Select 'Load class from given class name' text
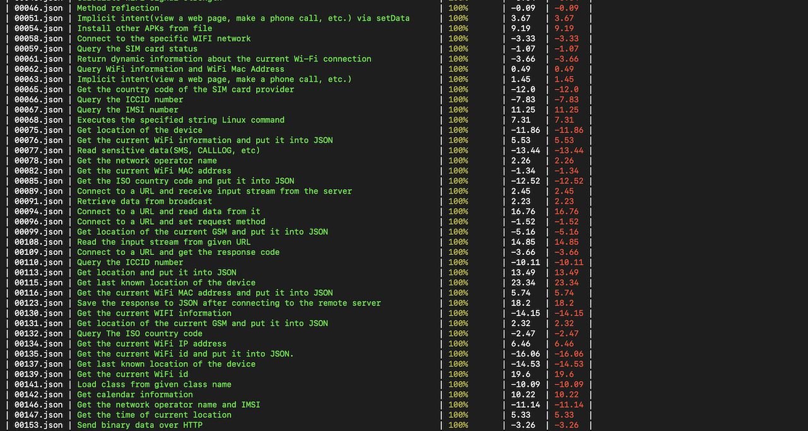 click(x=154, y=384)
